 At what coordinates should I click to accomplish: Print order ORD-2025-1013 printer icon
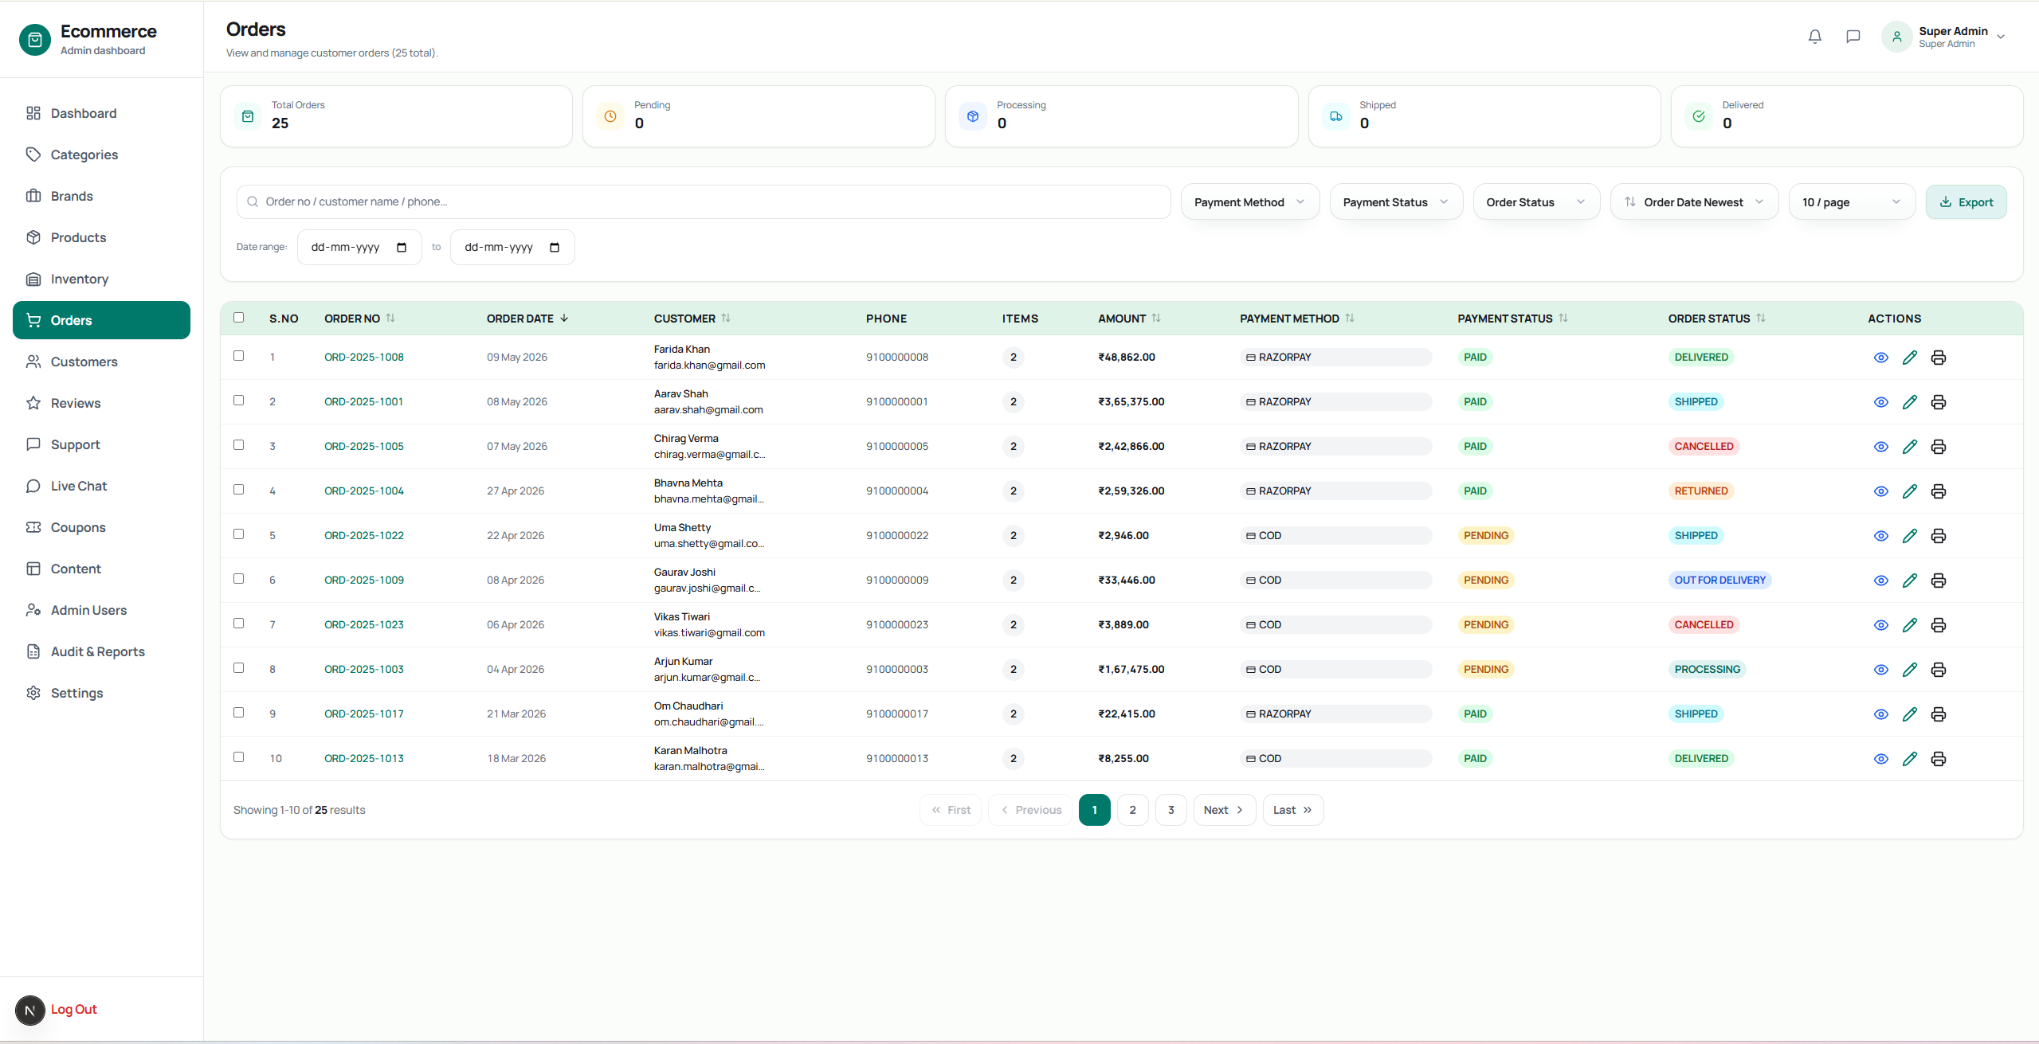(x=1938, y=759)
